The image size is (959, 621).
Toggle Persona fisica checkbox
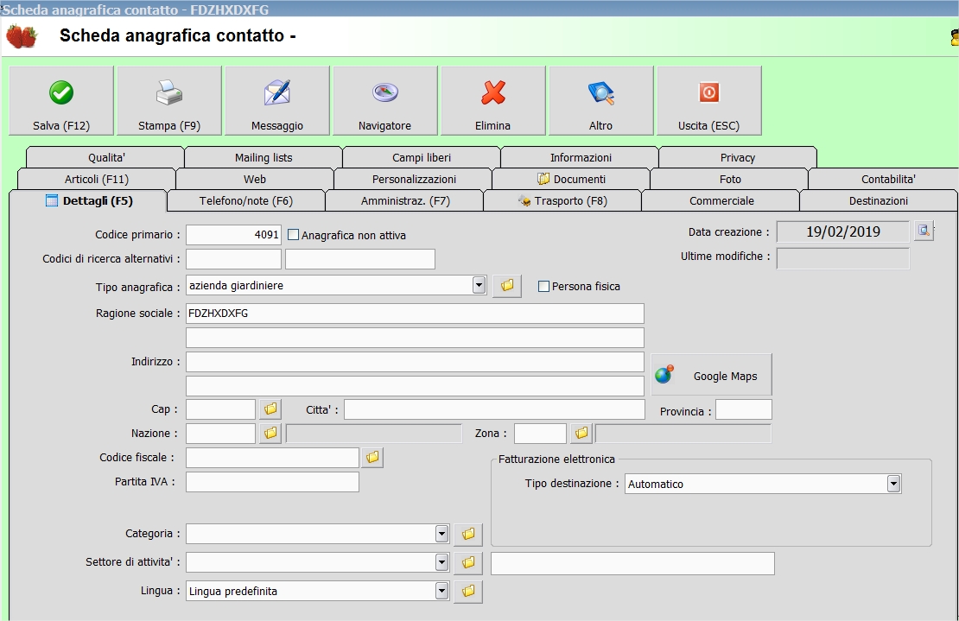(x=543, y=286)
